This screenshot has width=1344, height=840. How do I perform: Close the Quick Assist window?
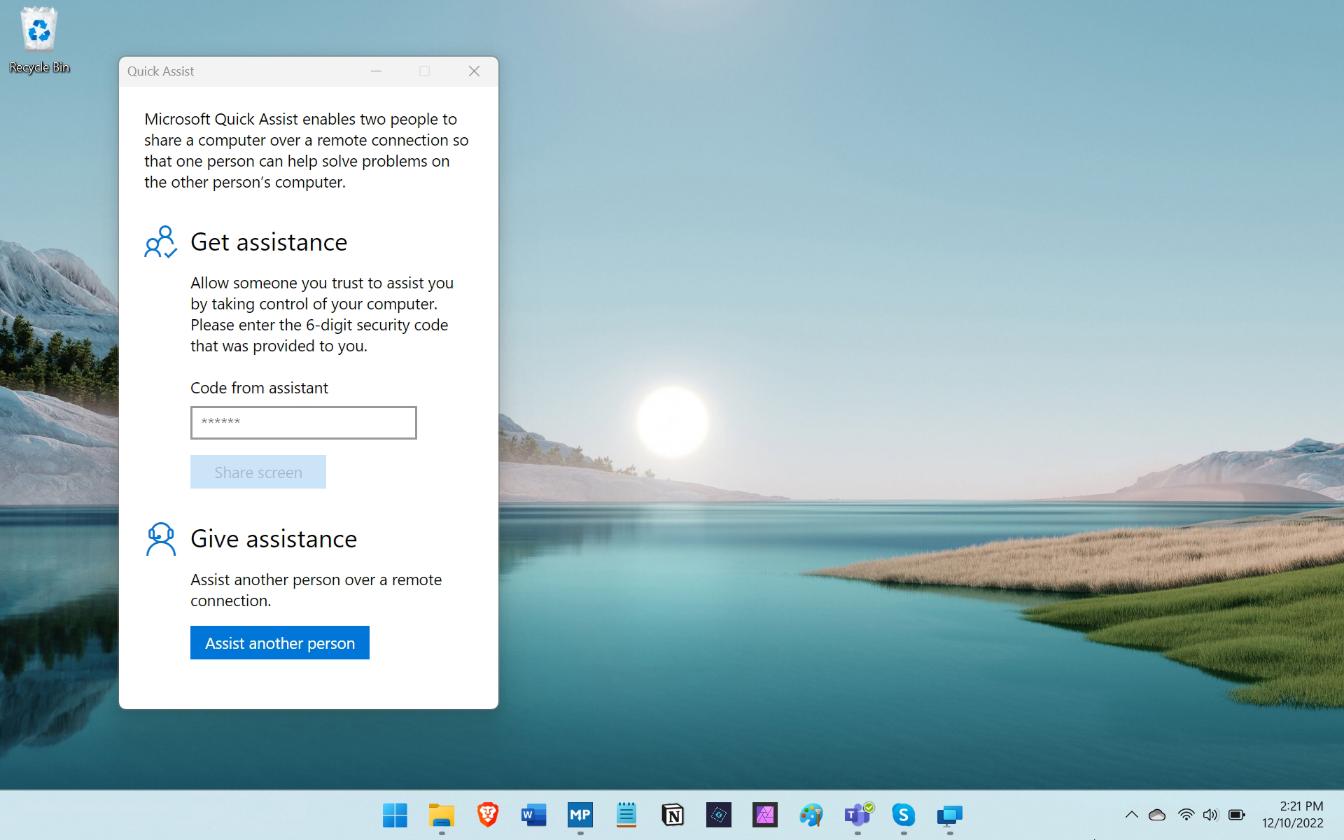click(x=474, y=71)
